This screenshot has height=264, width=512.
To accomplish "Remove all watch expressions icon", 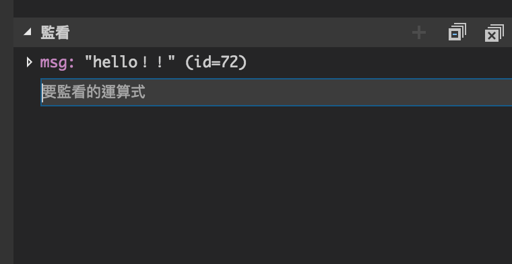I will 494,32.
